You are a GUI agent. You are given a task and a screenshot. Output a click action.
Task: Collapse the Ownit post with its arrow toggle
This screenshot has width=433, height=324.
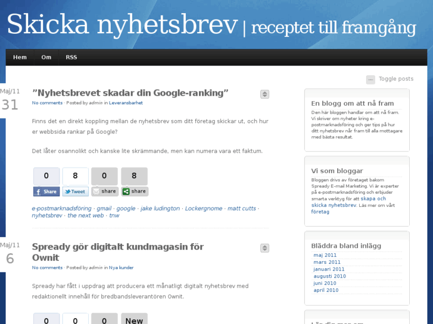pyautogui.click(x=264, y=248)
